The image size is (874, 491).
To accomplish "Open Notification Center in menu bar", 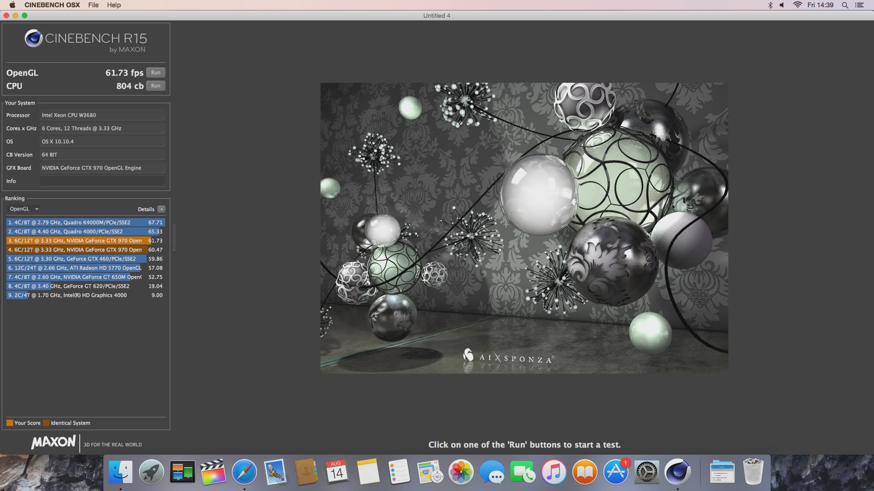I will 859,5.
